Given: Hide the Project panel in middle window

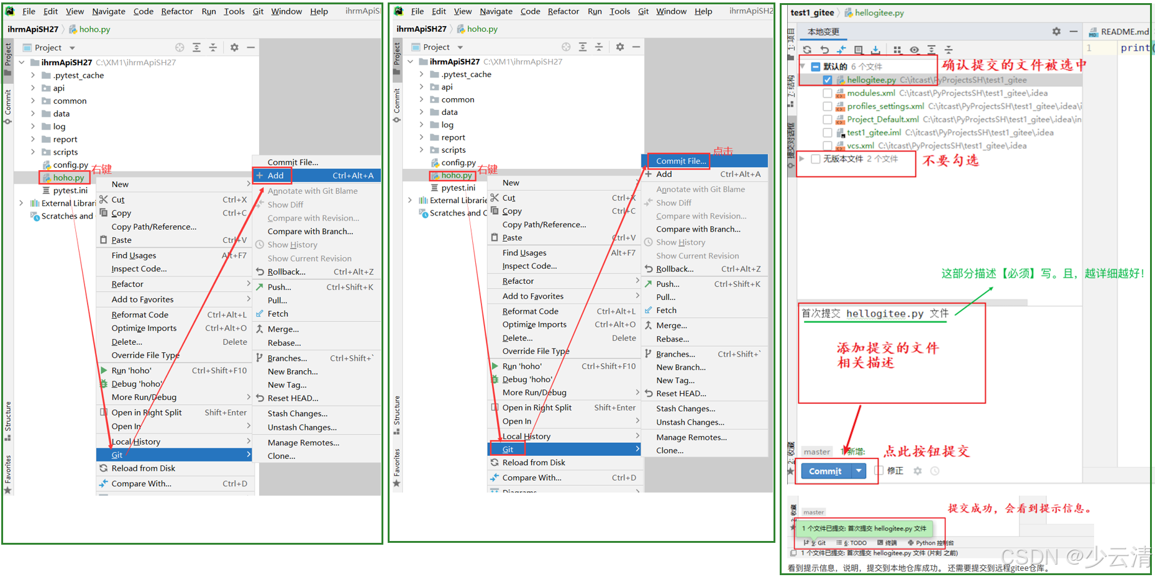Looking at the screenshot, I should [636, 47].
